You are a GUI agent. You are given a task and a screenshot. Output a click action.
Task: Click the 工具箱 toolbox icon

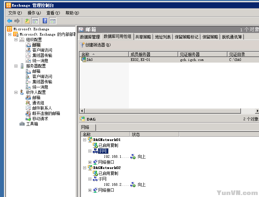click(22, 124)
